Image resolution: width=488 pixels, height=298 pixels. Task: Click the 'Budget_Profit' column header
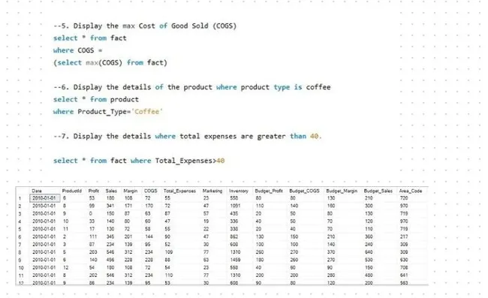269,191
